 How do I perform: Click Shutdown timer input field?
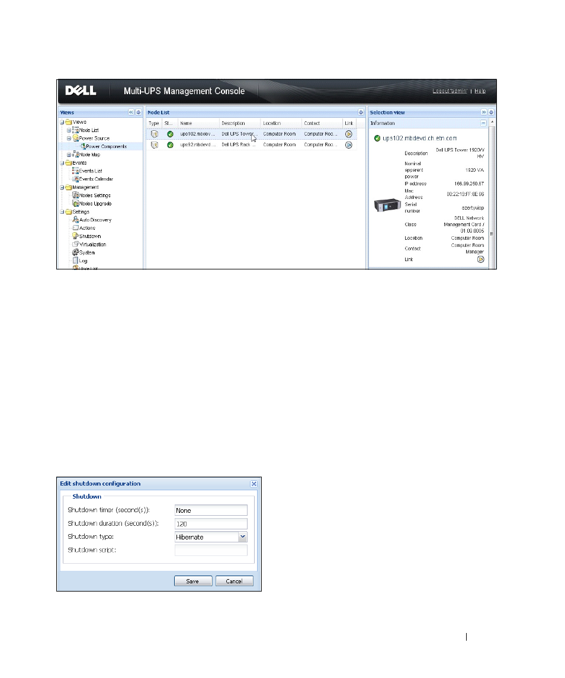pos(211,510)
